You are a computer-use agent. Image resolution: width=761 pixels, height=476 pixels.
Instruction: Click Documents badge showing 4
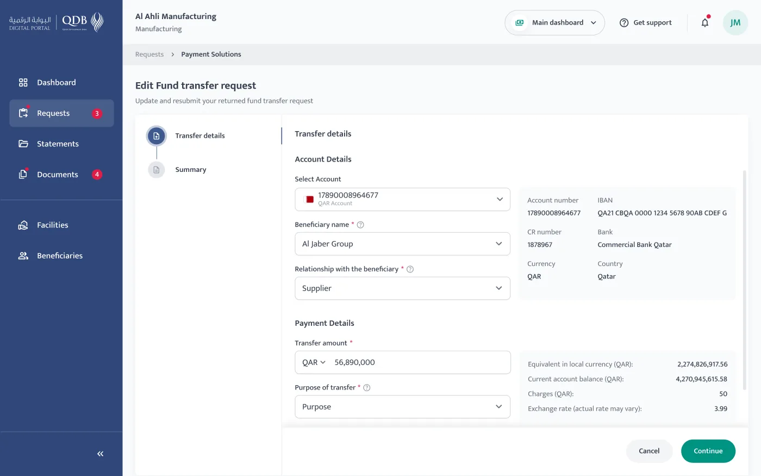click(x=97, y=175)
